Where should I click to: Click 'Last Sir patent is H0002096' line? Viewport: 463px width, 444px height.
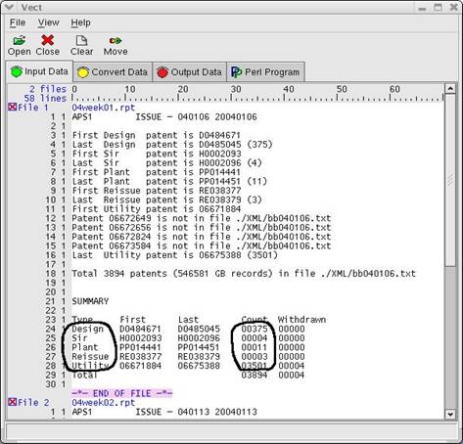point(166,162)
